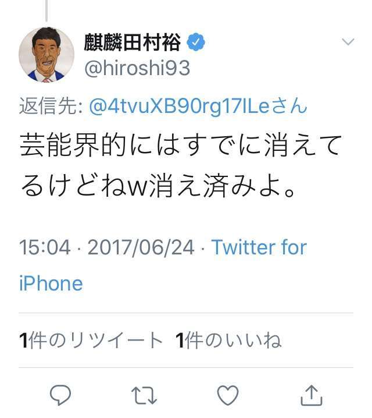Retweet using the arrows icon
This screenshot has width=372, height=418.
(x=144, y=395)
